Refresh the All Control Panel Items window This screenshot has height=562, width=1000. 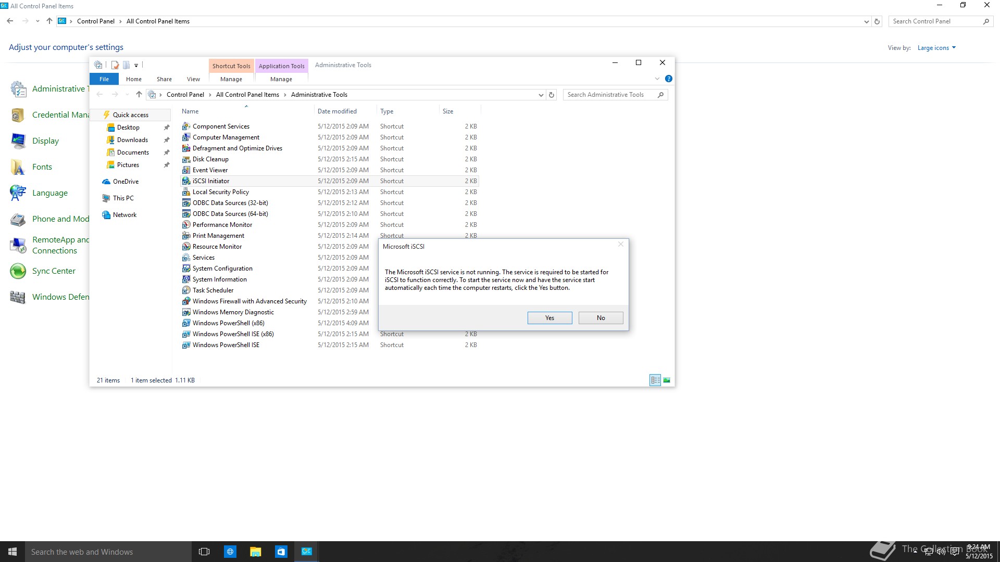click(x=877, y=21)
